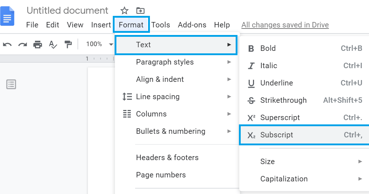Expand the Align & indent submenu

tap(177, 79)
